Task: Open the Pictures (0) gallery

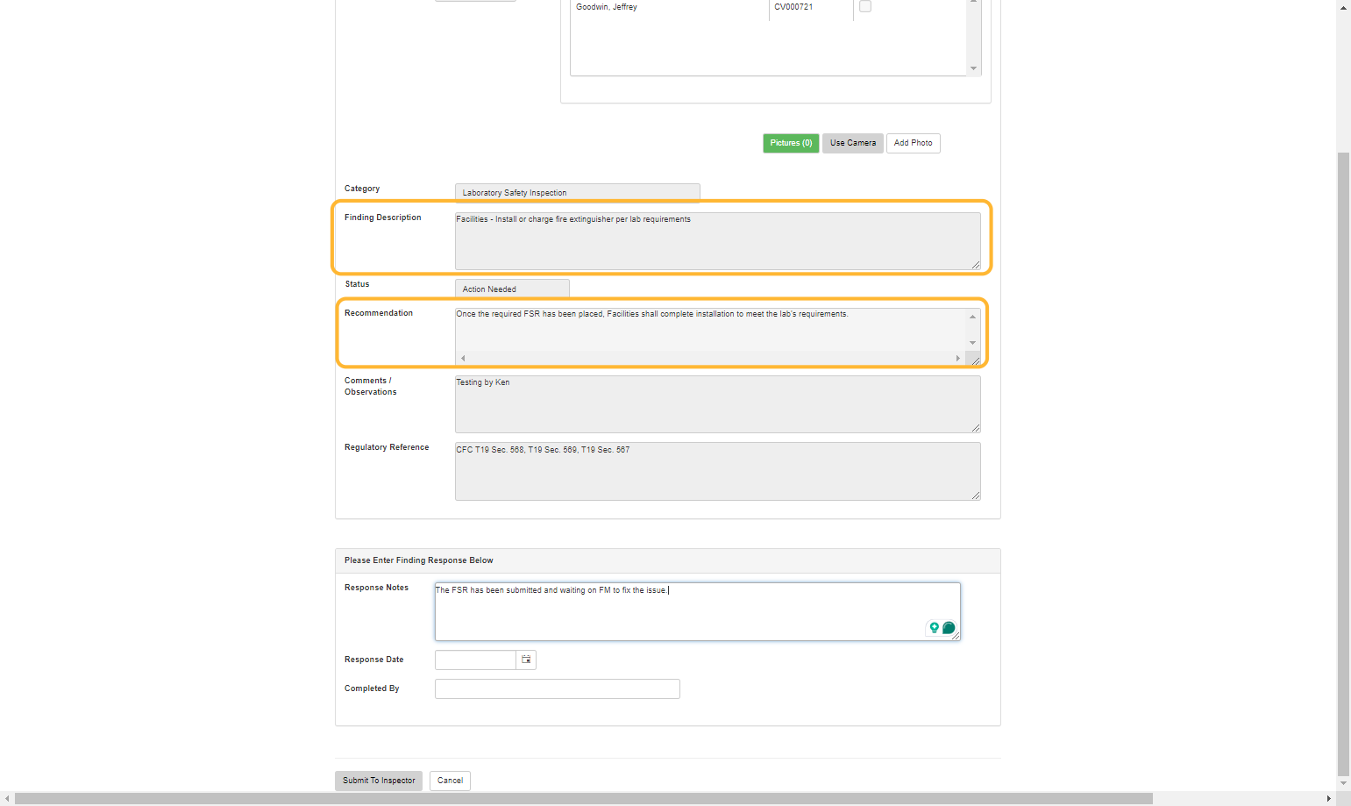Action: click(x=791, y=143)
